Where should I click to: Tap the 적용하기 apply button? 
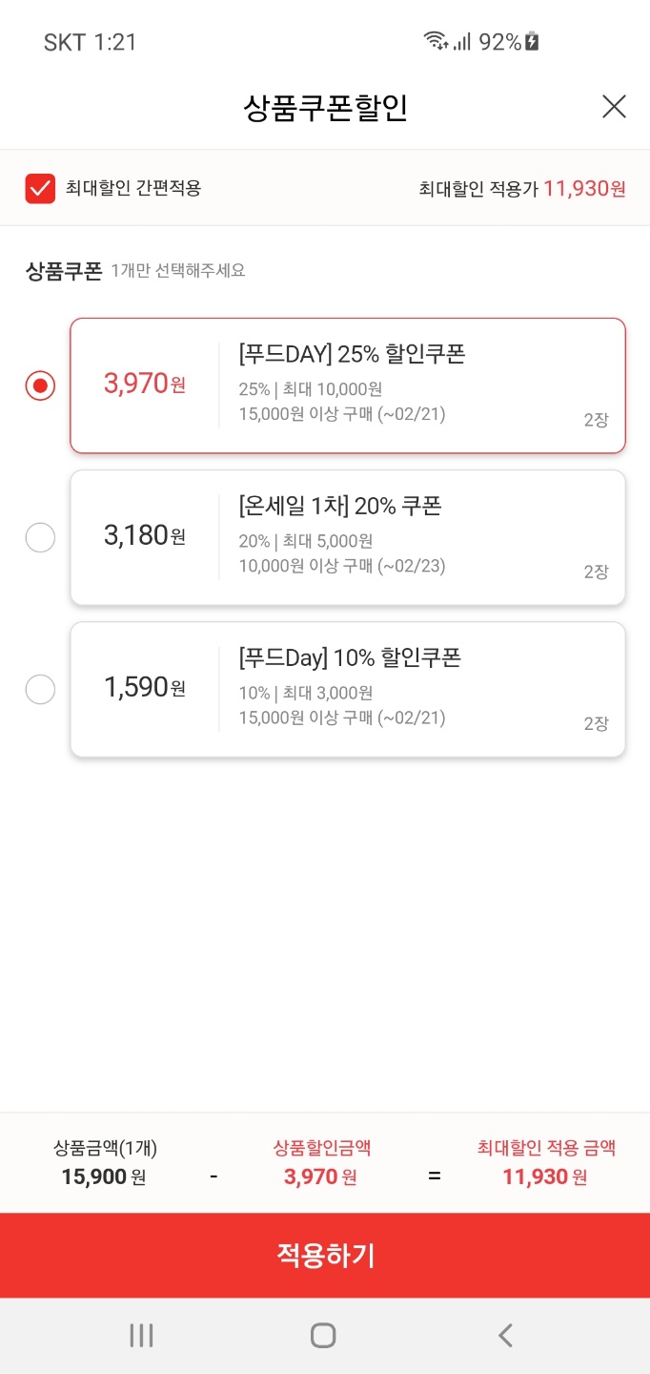point(325,1255)
